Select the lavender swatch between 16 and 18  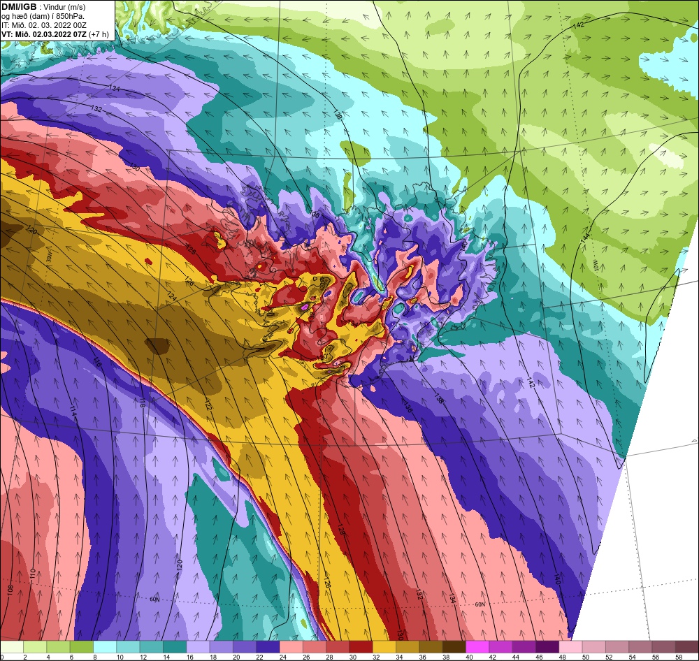[198, 647]
